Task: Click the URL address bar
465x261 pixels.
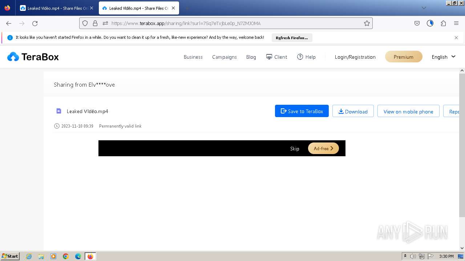Action: (225, 23)
